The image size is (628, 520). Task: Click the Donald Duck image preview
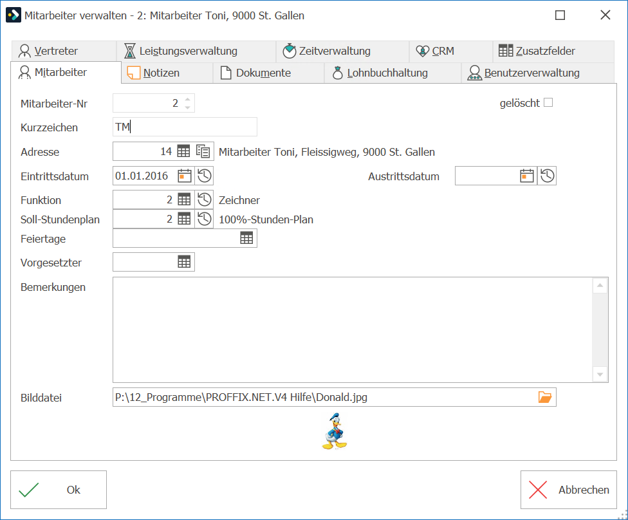335,431
